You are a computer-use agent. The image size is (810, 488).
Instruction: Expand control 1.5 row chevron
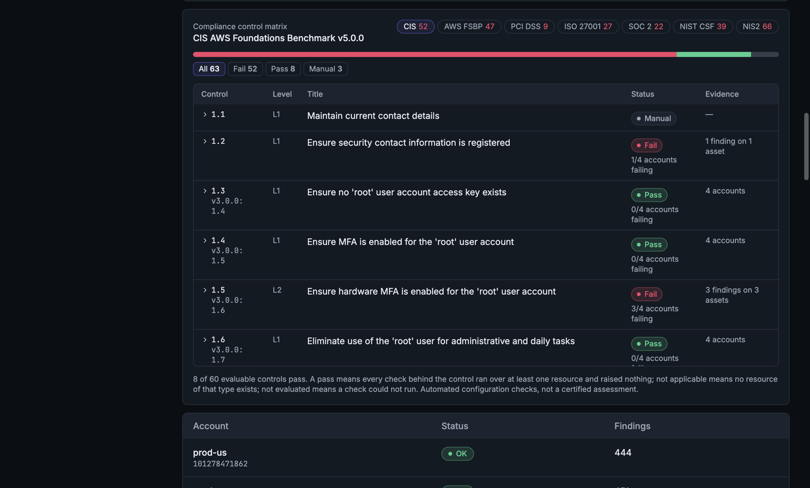tap(205, 290)
